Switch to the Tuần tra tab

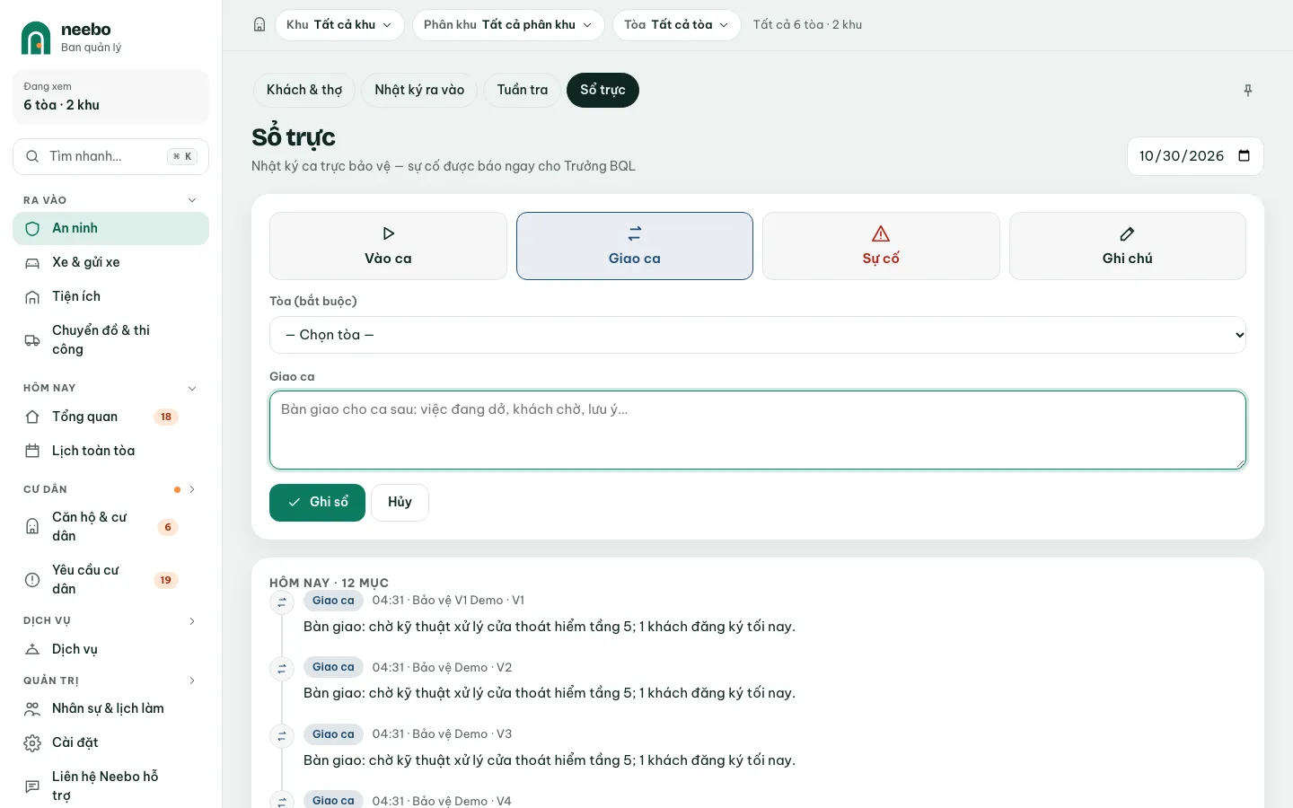pyautogui.click(x=523, y=90)
